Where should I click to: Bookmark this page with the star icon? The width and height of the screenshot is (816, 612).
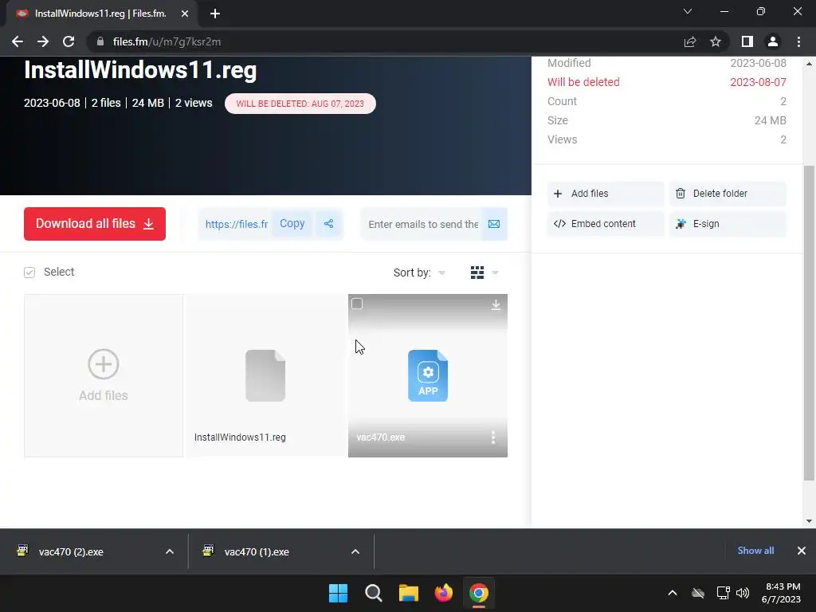tap(716, 41)
